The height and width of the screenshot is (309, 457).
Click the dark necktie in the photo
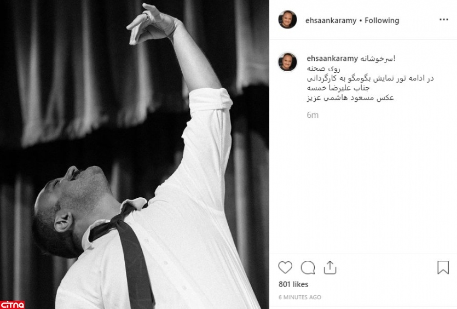(128, 251)
